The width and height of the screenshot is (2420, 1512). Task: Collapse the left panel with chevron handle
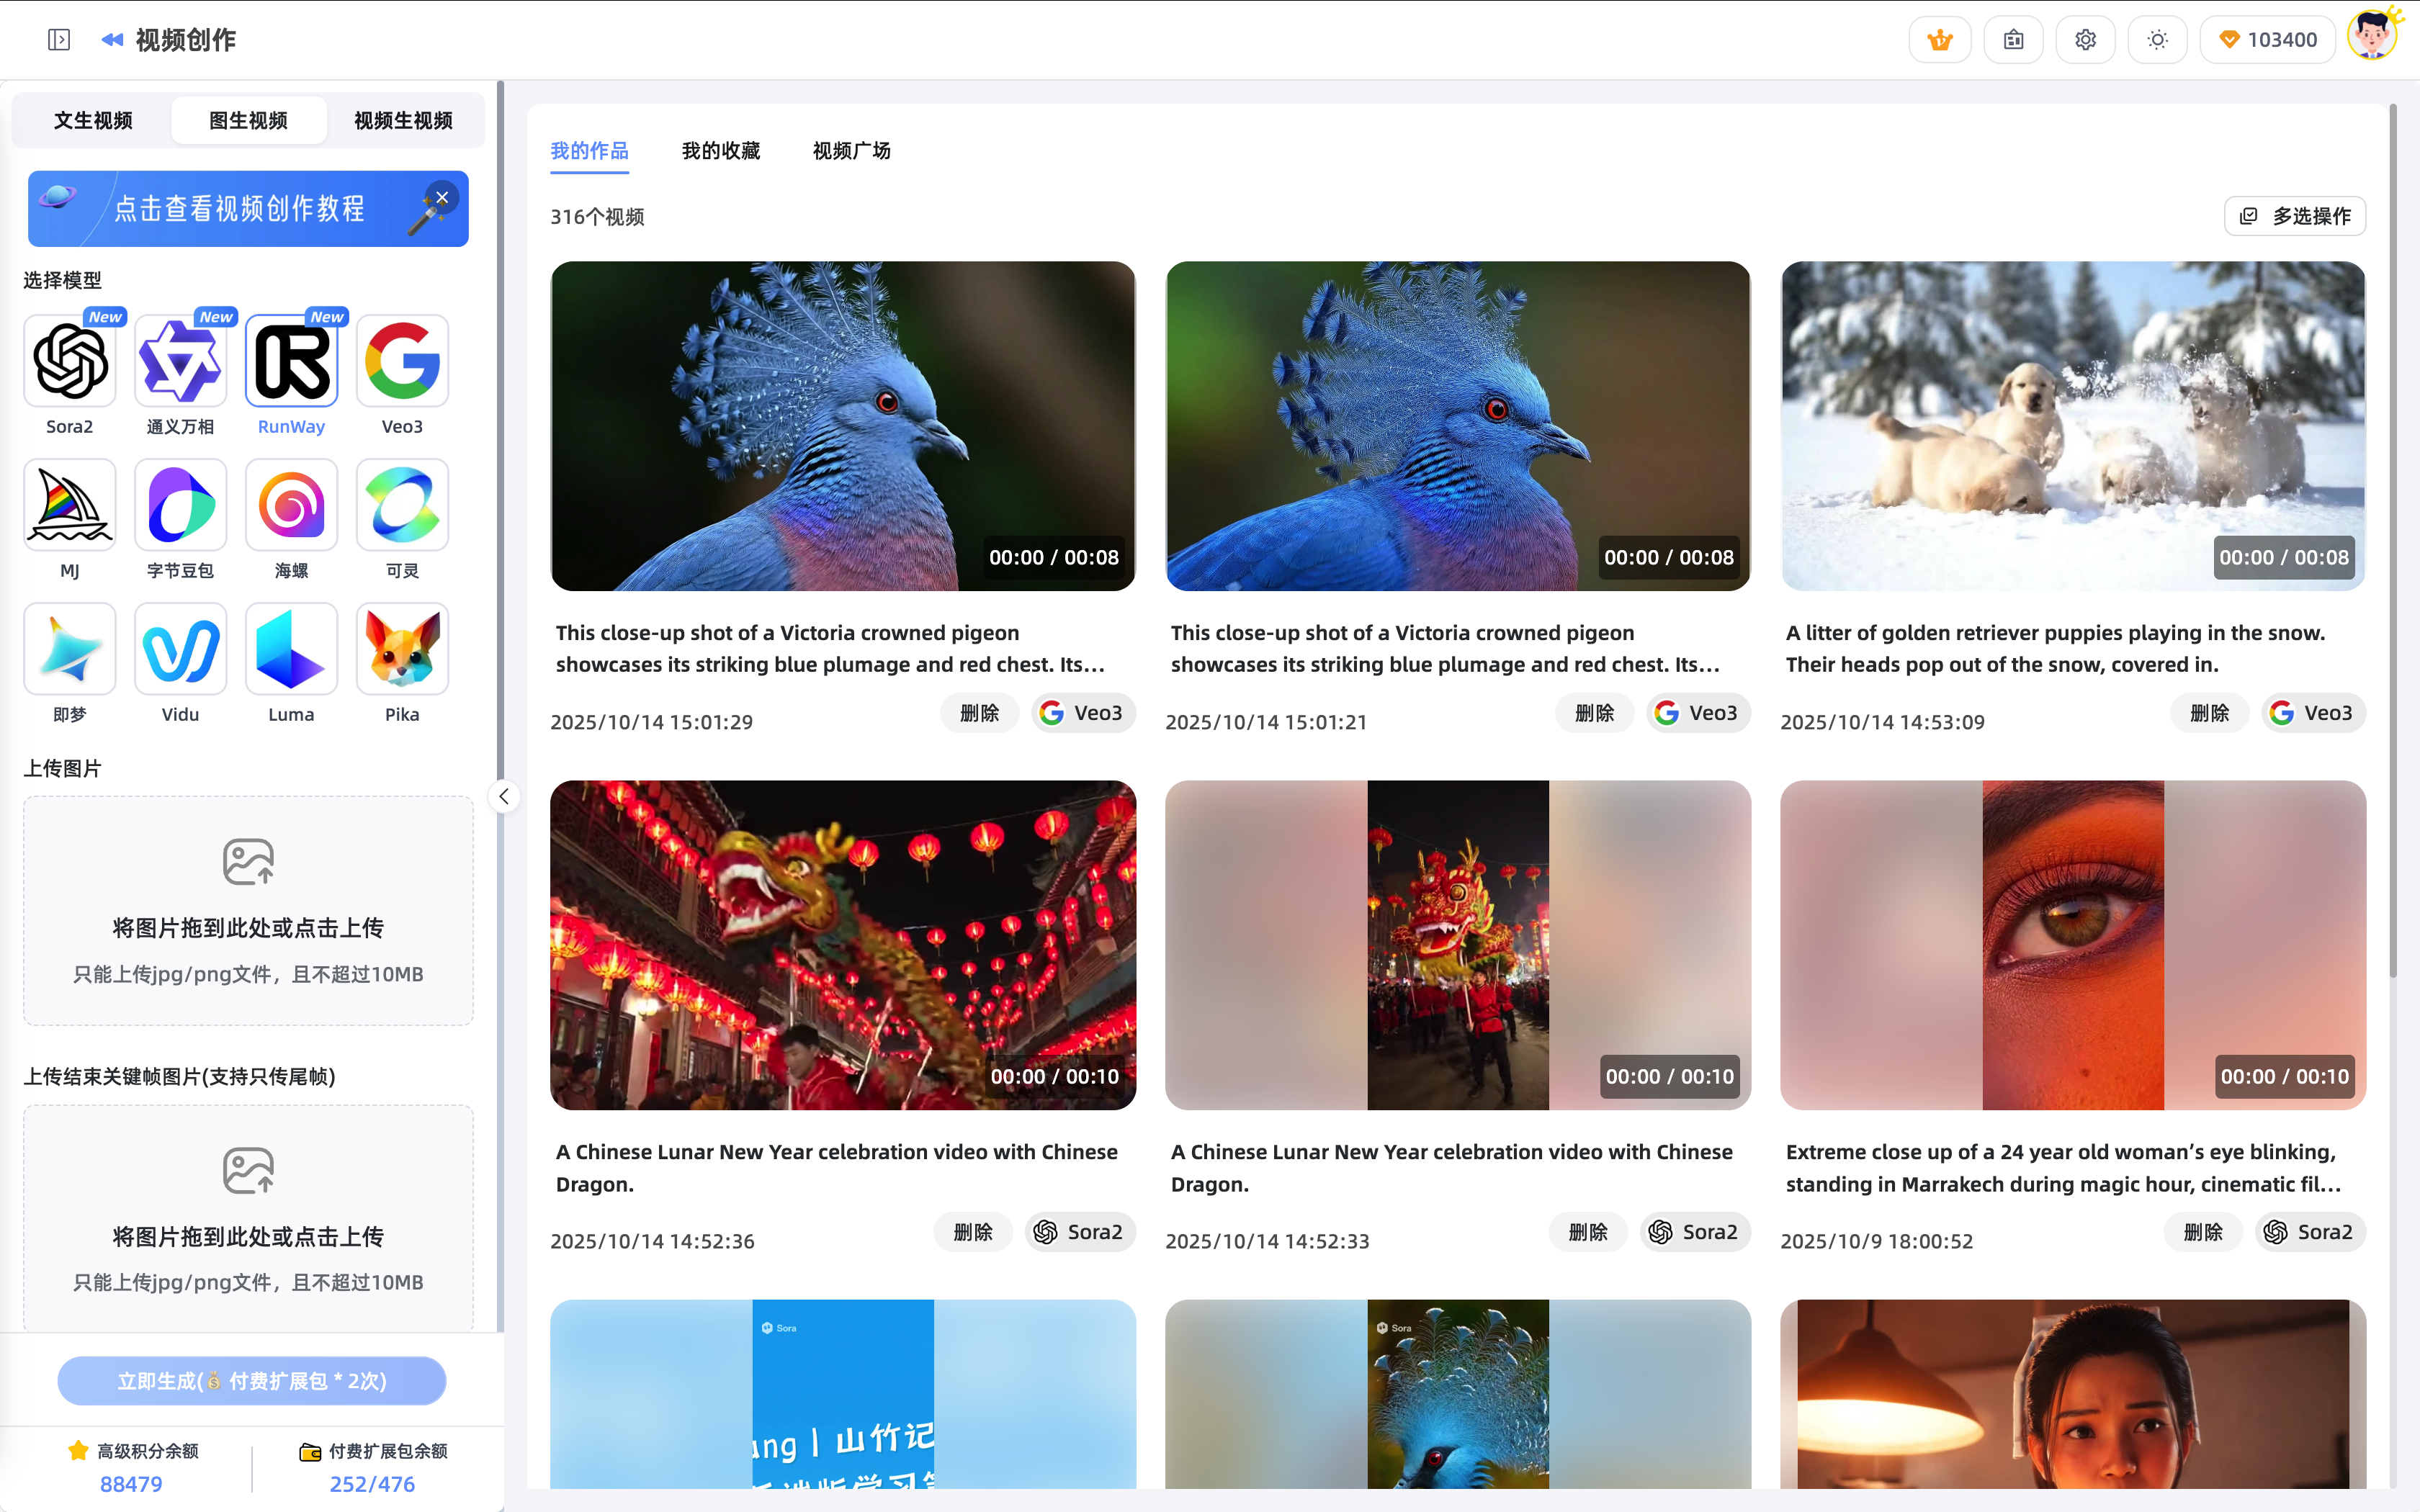[x=504, y=797]
